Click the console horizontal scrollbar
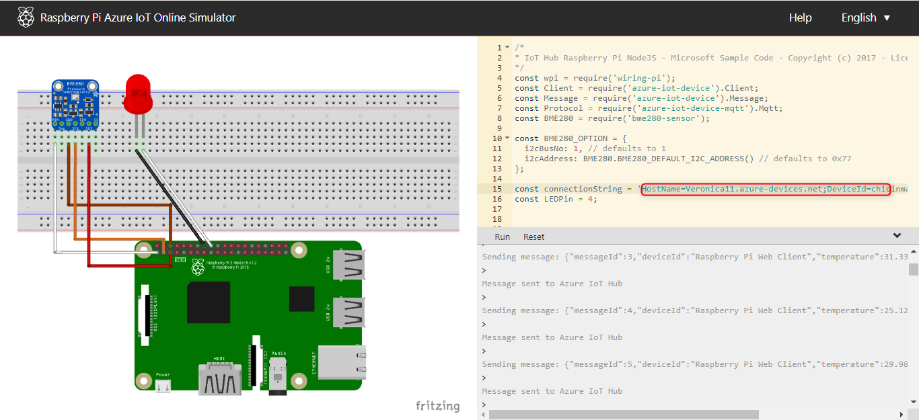 [623, 415]
